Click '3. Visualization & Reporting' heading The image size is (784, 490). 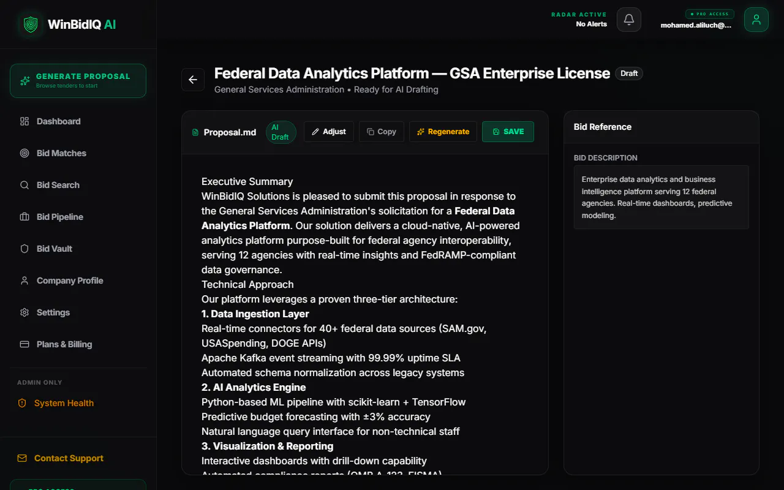click(x=268, y=446)
